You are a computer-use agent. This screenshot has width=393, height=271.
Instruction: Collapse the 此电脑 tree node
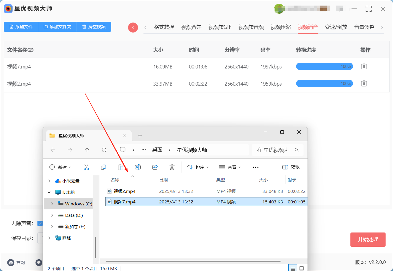point(49,192)
